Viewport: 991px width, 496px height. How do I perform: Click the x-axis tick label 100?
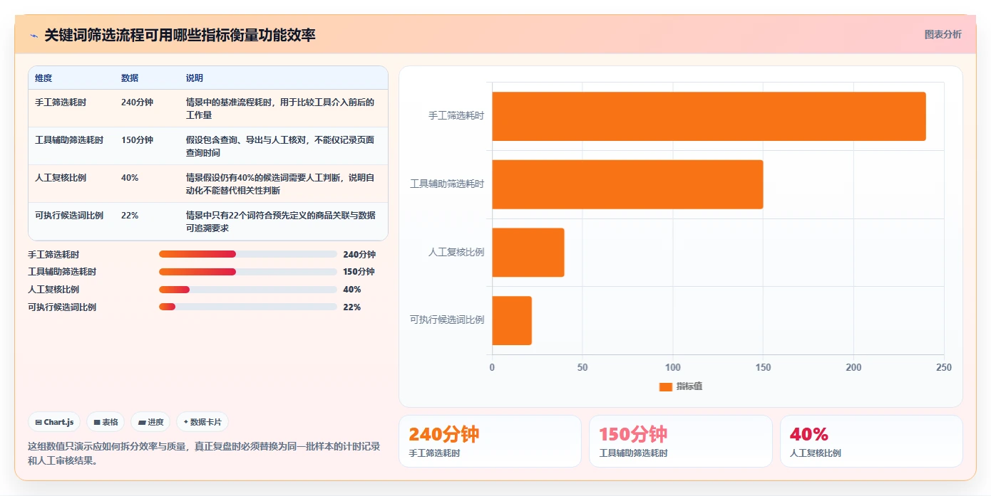672,368
